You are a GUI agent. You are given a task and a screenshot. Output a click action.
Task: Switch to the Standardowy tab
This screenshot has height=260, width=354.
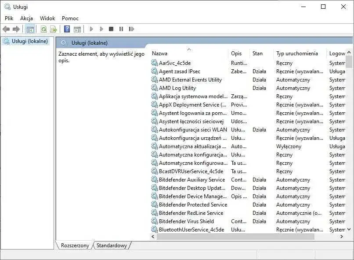(112, 246)
